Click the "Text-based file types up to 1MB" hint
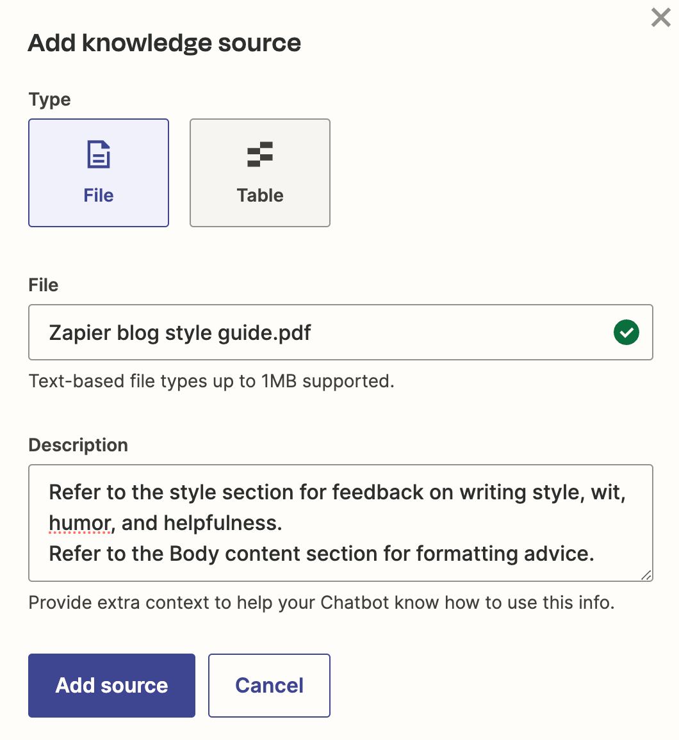 point(211,382)
